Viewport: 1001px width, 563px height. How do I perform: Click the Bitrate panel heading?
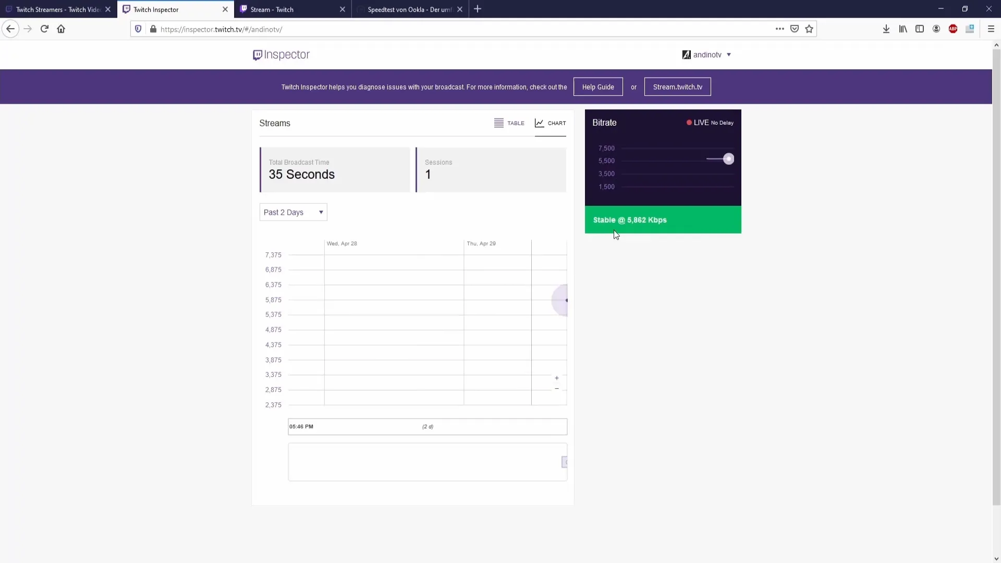pyautogui.click(x=604, y=123)
